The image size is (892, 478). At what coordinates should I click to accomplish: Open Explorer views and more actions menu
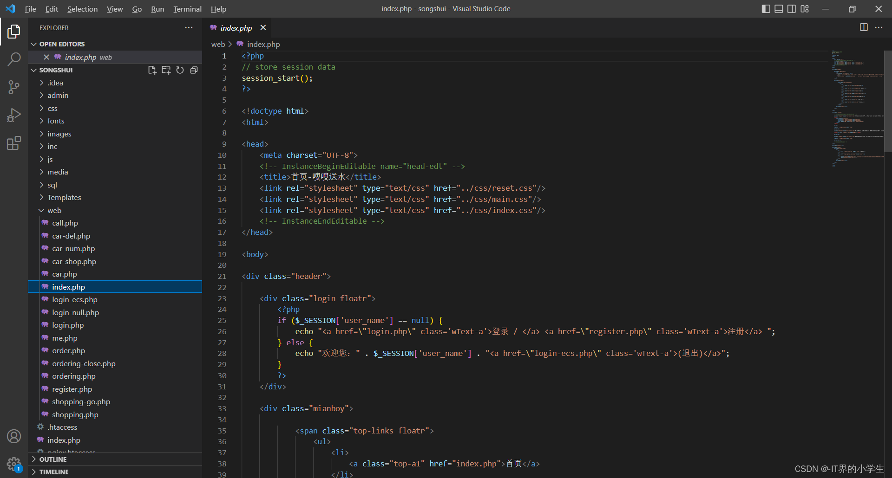point(189,28)
